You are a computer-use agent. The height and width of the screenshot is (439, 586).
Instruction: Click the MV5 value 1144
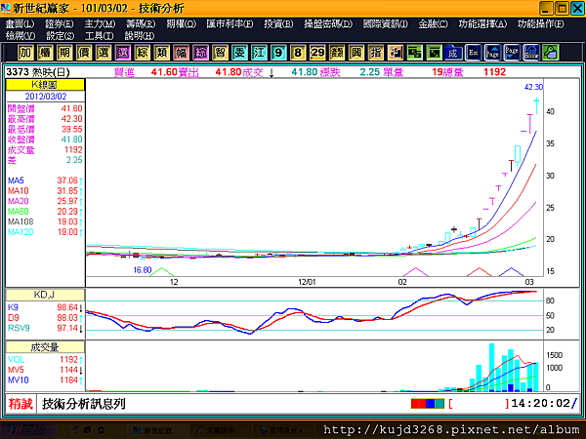pos(68,370)
